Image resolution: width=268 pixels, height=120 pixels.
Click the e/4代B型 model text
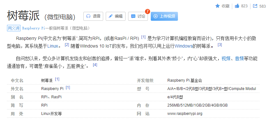[175, 97]
